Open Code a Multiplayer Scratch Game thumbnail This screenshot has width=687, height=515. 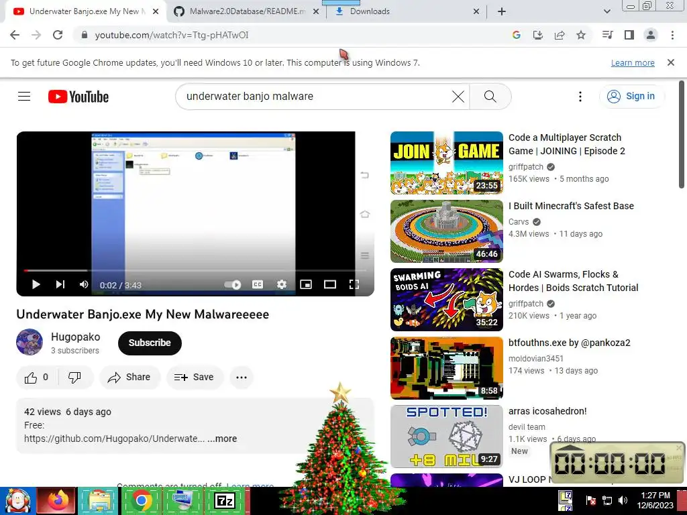tap(446, 162)
